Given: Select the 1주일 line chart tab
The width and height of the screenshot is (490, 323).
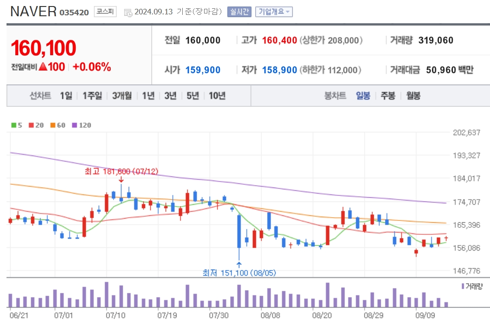Looking at the screenshot, I should [x=92, y=96].
